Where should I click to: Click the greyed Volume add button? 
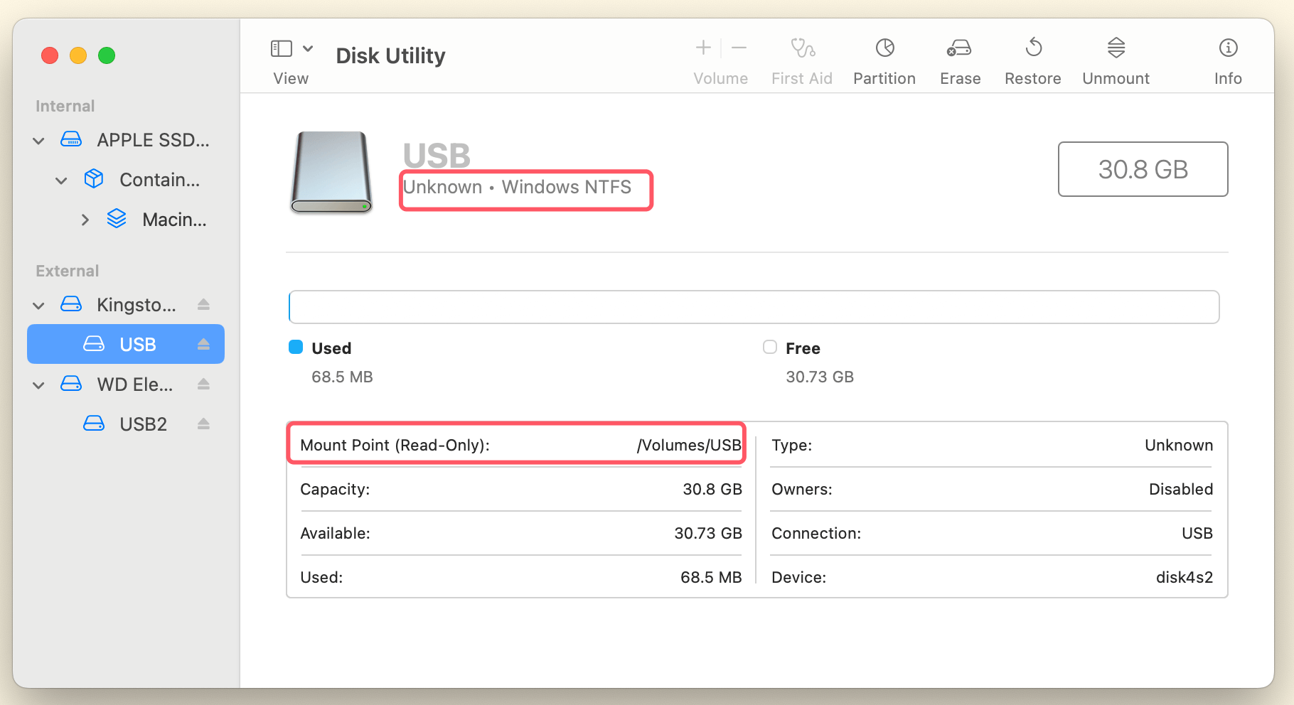point(702,48)
